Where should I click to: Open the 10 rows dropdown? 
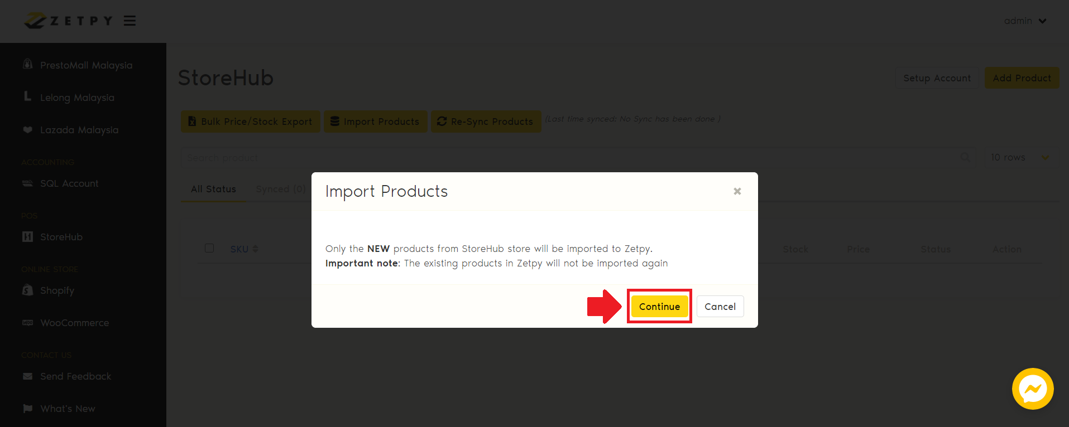[1019, 158]
